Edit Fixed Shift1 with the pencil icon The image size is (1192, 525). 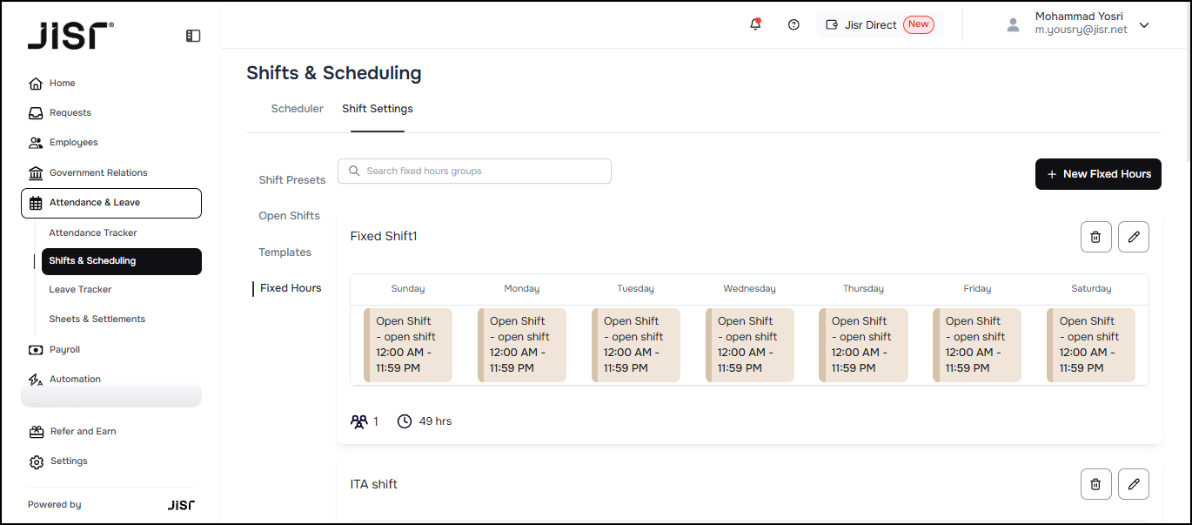(1133, 237)
